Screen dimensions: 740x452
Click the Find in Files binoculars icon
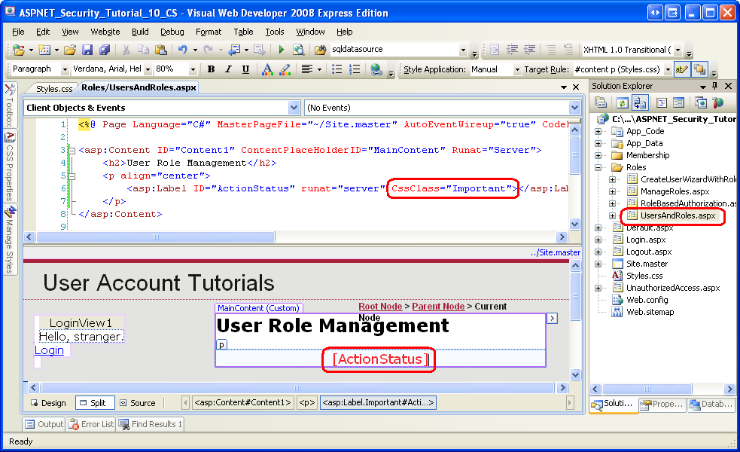(321, 50)
